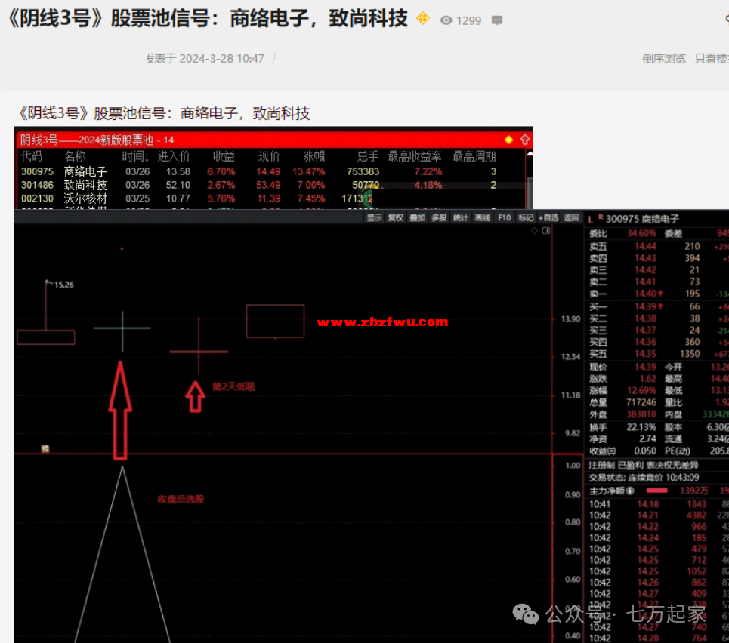Viewport: 729px width, 643px height.
Task: Click the views eye icon beside 1299
Action: [x=446, y=20]
